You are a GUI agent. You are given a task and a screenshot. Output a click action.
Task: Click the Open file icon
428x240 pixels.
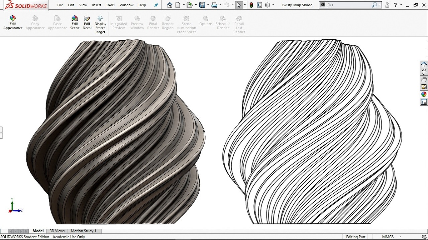point(190,5)
